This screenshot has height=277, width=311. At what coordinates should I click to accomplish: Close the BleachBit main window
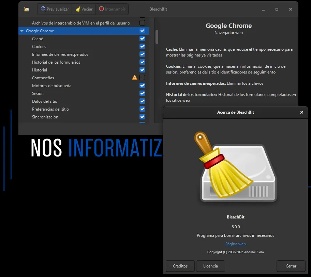(x=291, y=9)
